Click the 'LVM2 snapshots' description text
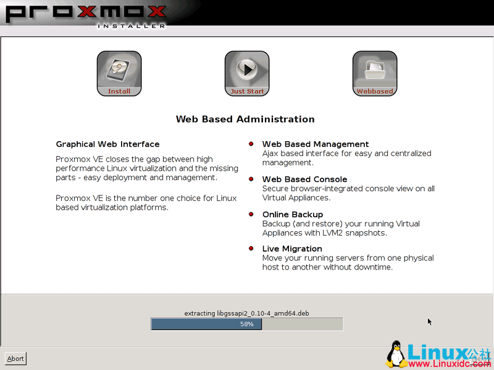The width and height of the screenshot is (494, 370). [x=341, y=228]
